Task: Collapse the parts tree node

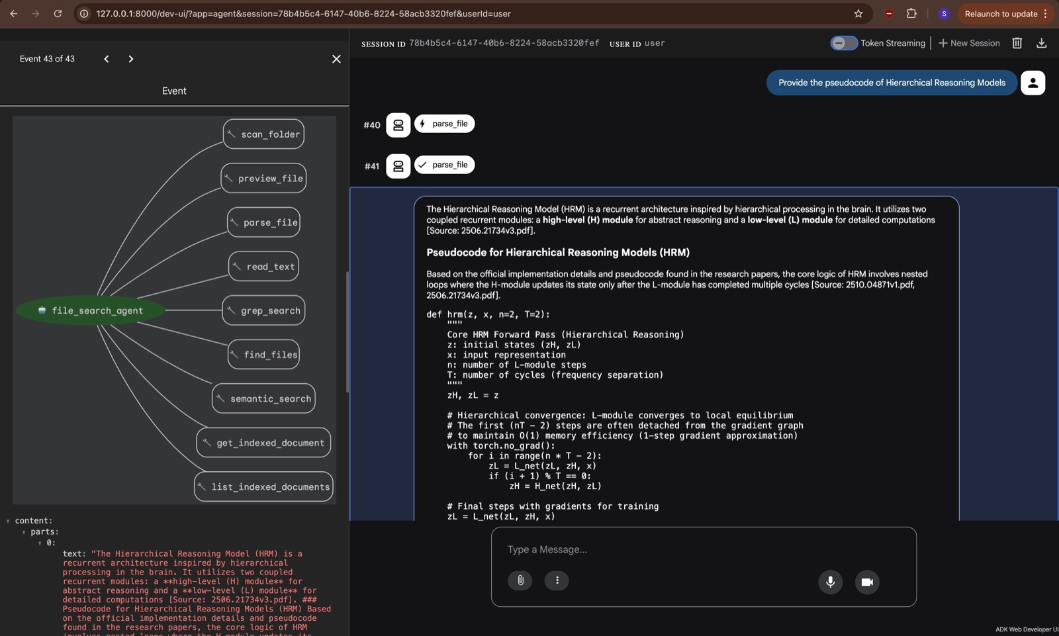Action: tap(24, 532)
